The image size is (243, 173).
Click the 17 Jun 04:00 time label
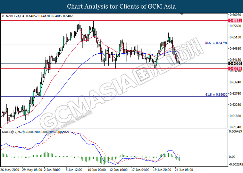(x=140, y=170)
